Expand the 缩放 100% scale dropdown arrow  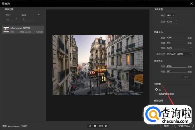tap(191, 48)
